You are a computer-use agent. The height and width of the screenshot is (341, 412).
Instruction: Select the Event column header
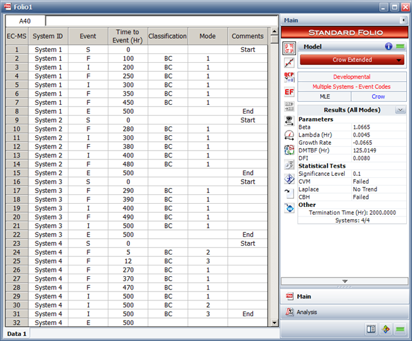click(88, 36)
